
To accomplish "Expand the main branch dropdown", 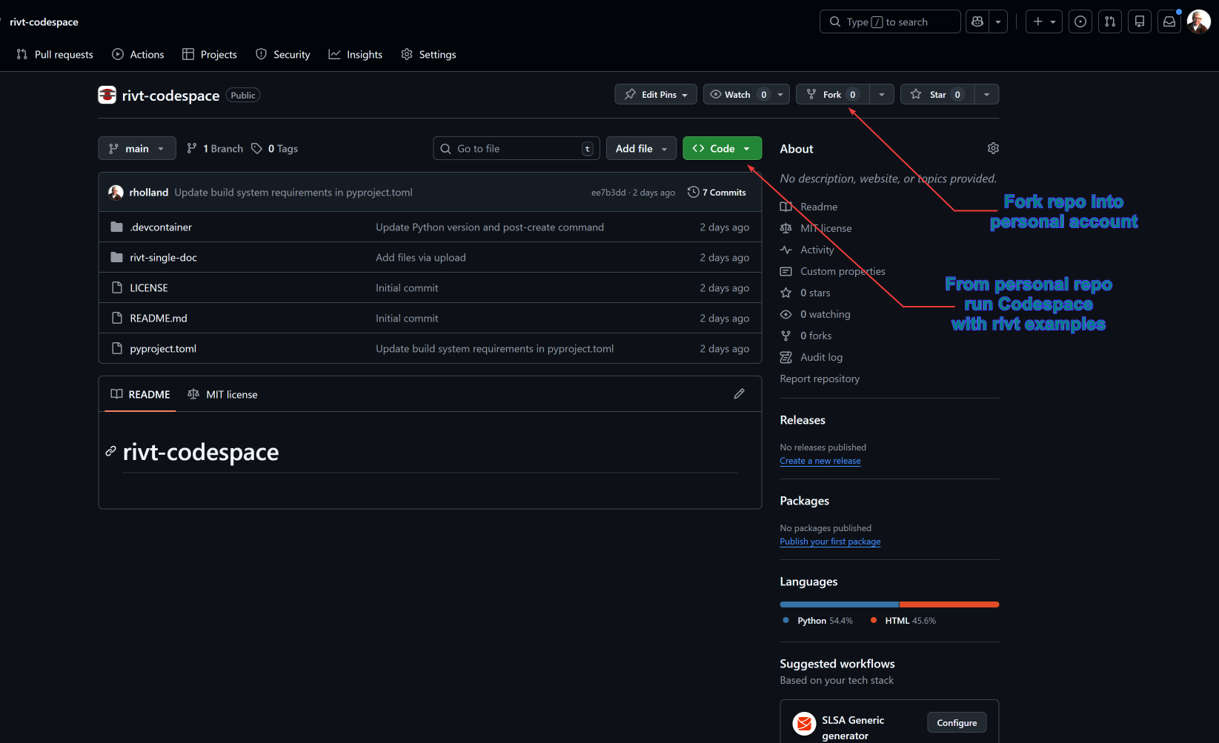I will (x=137, y=149).
